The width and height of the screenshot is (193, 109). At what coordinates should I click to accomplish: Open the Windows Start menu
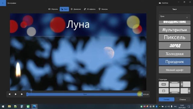tap(3, 106)
